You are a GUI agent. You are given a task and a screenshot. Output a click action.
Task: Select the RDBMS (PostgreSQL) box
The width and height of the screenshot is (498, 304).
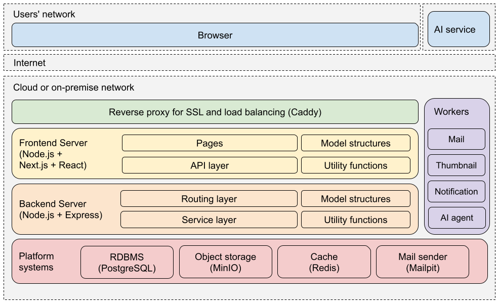pos(127,262)
